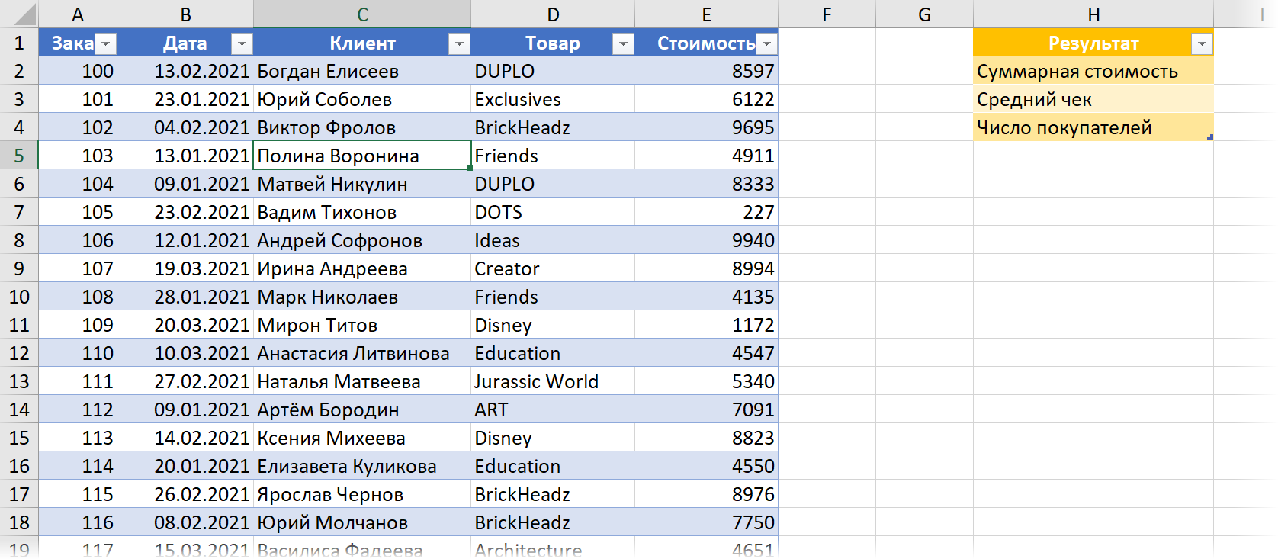Open the Клиент column filter dropdown
The width and height of the screenshot is (1278, 559).
(459, 44)
